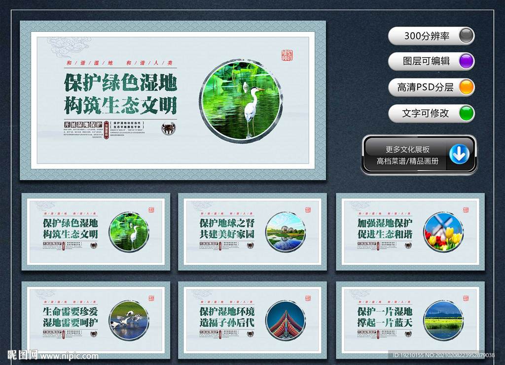Click the 图层可编辑 pill button

pos(431,61)
